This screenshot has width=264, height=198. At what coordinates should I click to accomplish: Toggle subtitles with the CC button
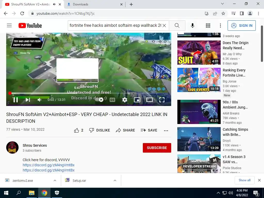112,100
